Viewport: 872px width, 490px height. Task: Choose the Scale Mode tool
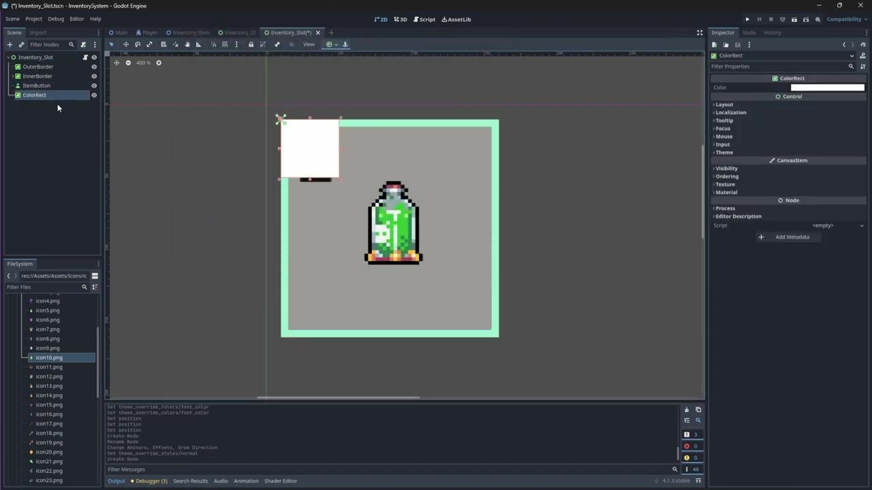tap(149, 44)
